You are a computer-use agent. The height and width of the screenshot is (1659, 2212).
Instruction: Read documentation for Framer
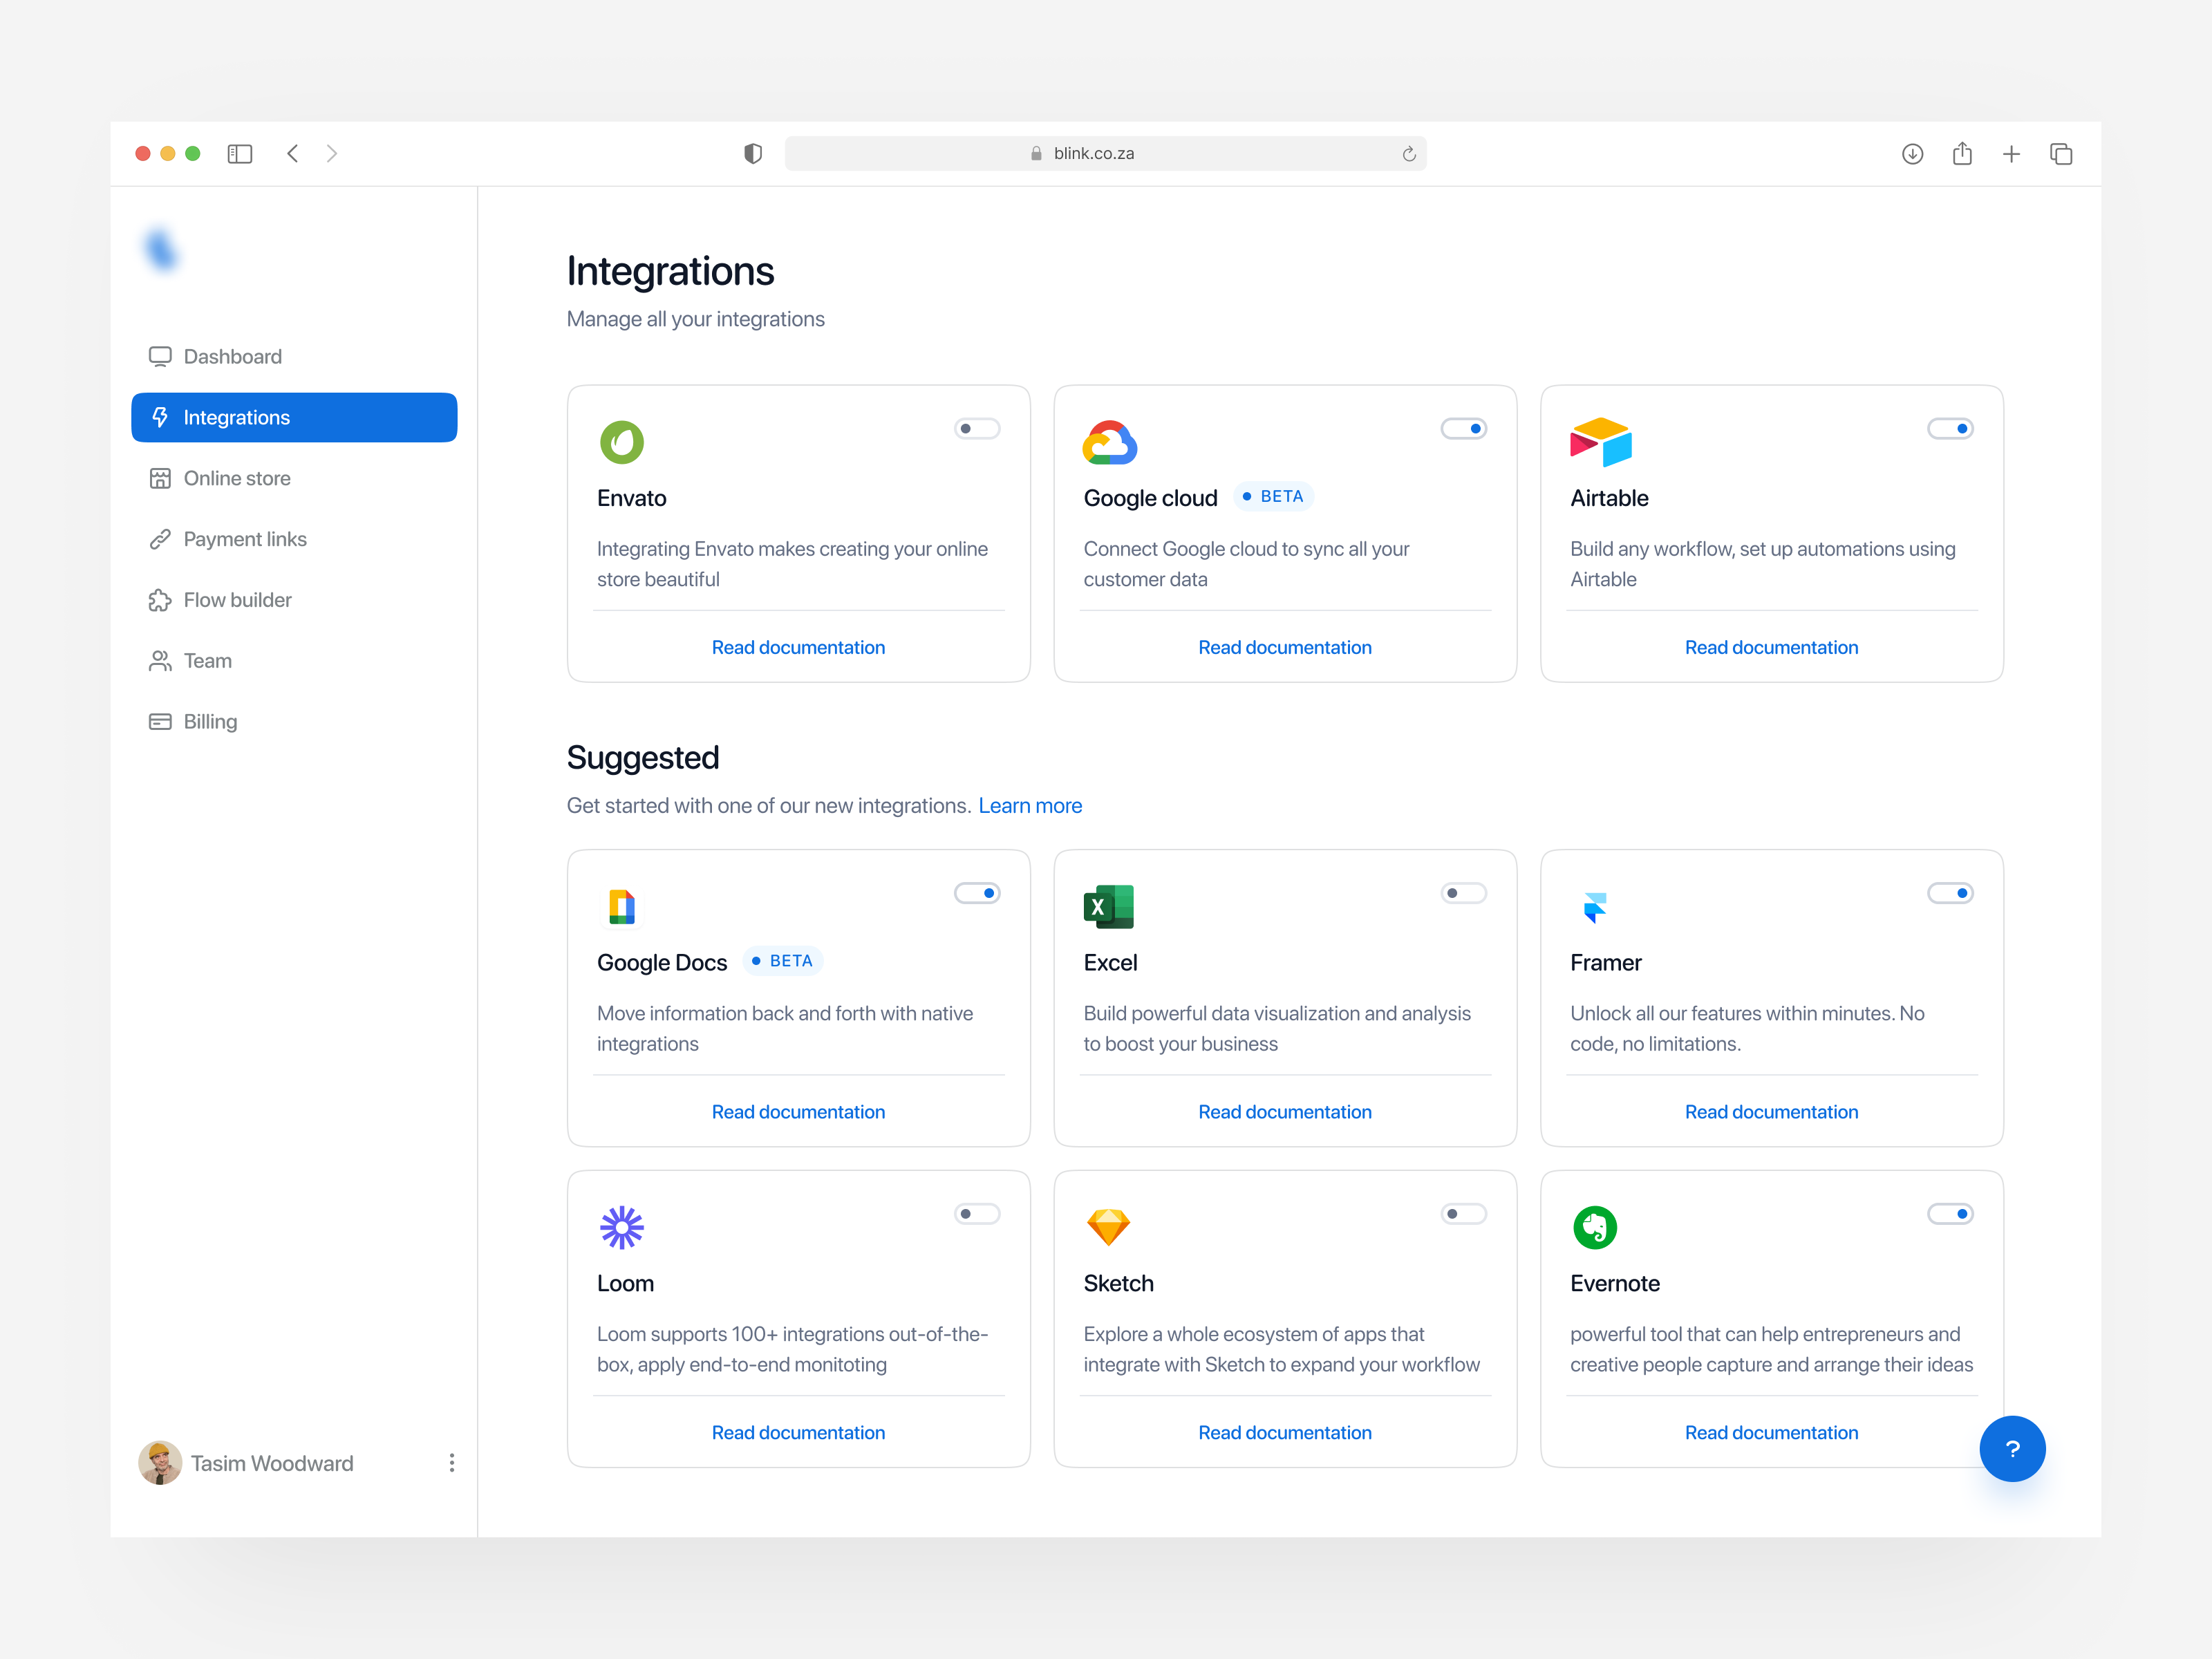tap(1771, 1112)
